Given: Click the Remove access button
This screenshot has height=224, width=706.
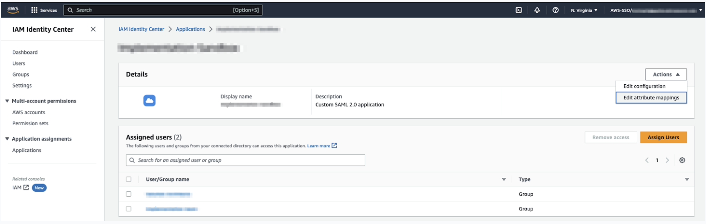Looking at the screenshot, I should [610, 137].
